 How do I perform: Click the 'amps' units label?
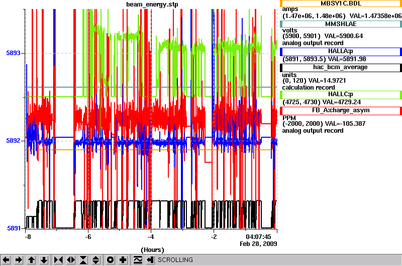(x=290, y=10)
